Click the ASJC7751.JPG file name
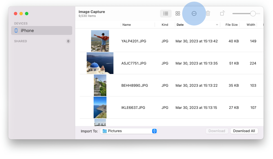The image size is (273, 159). [x=134, y=63]
